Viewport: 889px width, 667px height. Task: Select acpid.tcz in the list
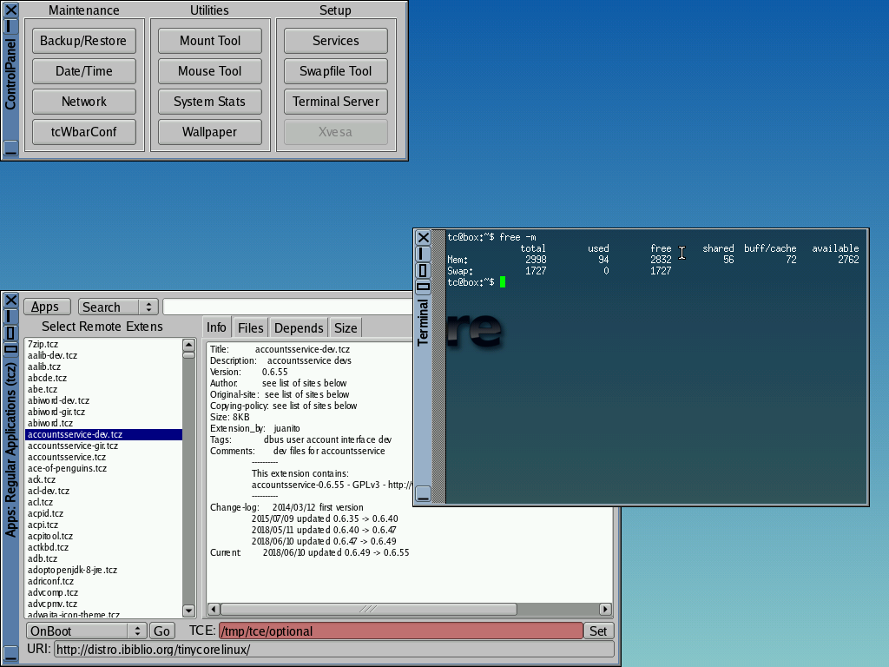[103, 513]
